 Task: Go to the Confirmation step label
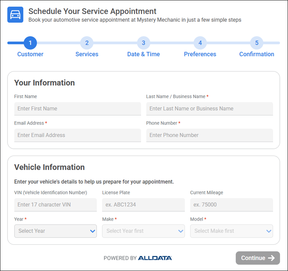pos(257,54)
